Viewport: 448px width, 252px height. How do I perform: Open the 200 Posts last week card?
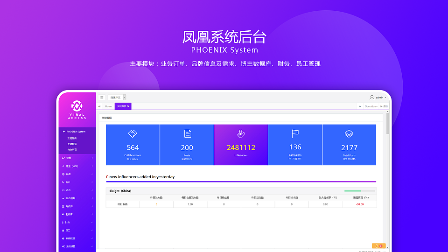187,145
